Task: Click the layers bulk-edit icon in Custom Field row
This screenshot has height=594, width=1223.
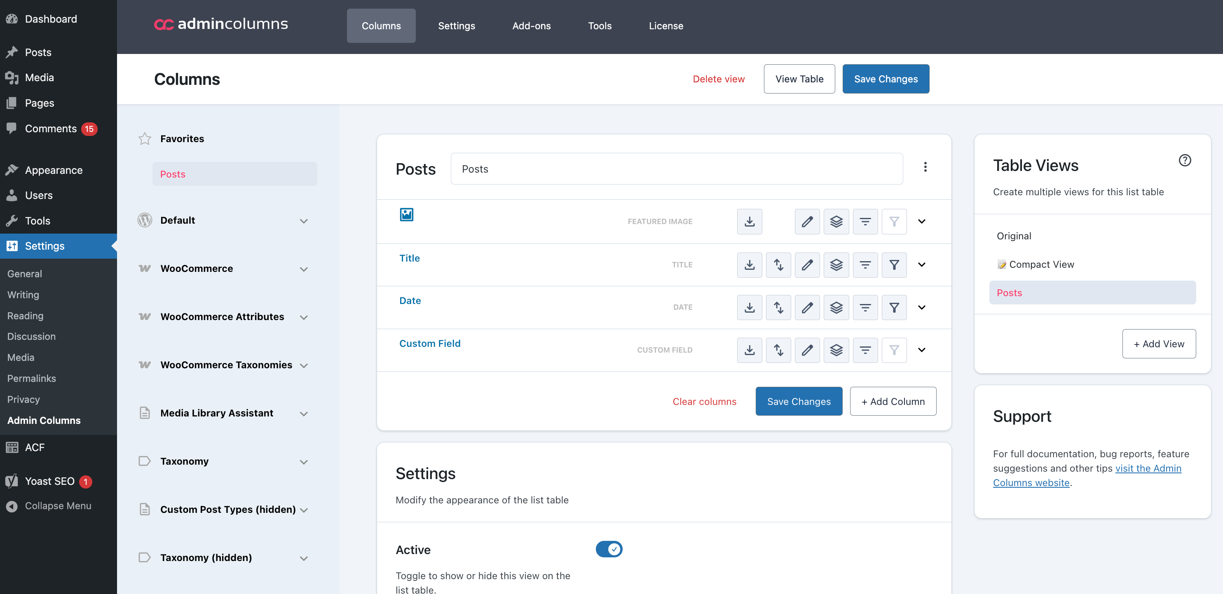Action: click(836, 350)
